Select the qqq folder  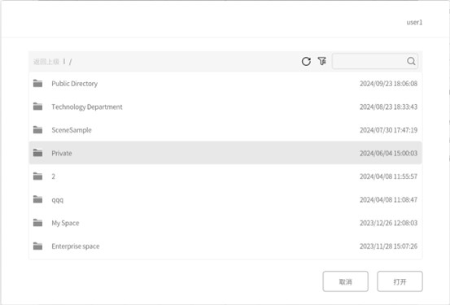[225, 199]
